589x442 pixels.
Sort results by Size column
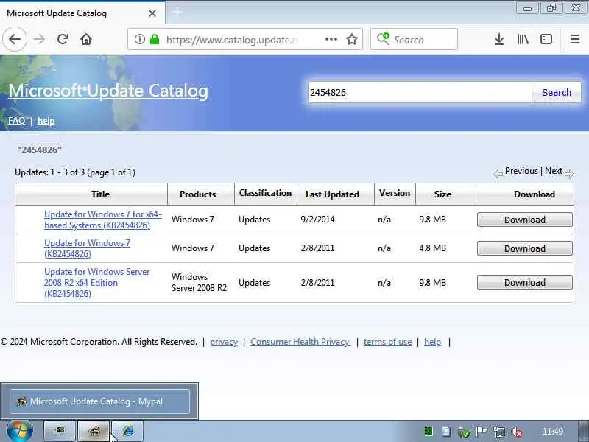pyautogui.click(x=442, y=194)
